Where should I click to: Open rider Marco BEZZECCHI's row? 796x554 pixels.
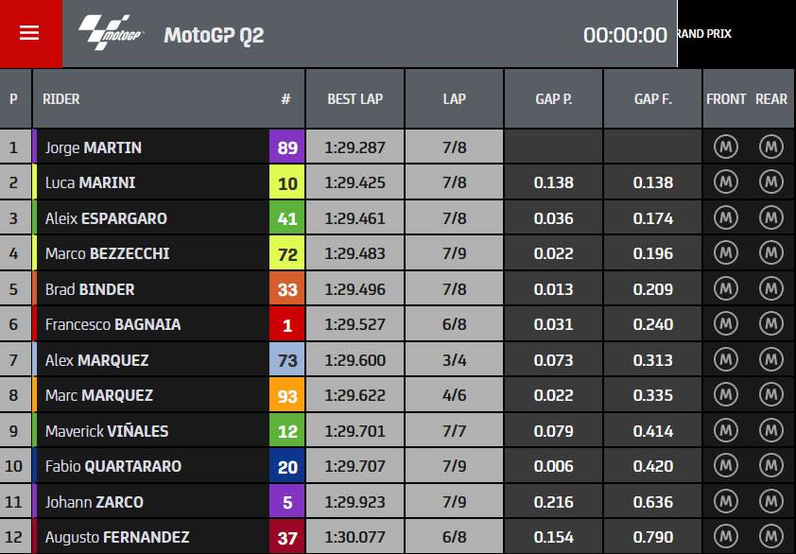coord(397,252)
